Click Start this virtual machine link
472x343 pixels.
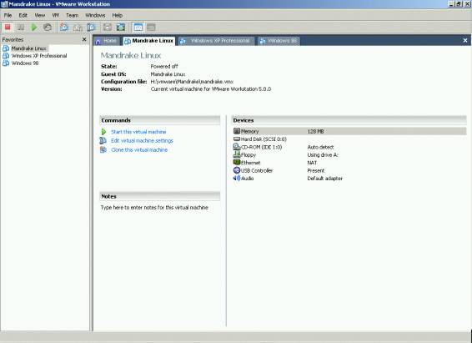(138, 132)
